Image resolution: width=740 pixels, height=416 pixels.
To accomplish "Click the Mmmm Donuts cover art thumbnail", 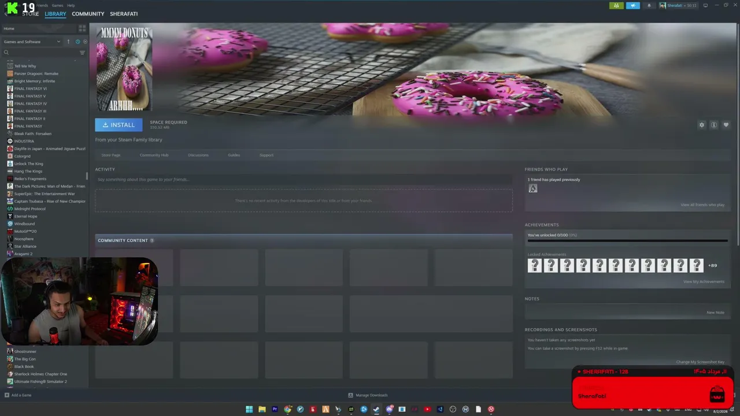I will click(x=124, y=68).
